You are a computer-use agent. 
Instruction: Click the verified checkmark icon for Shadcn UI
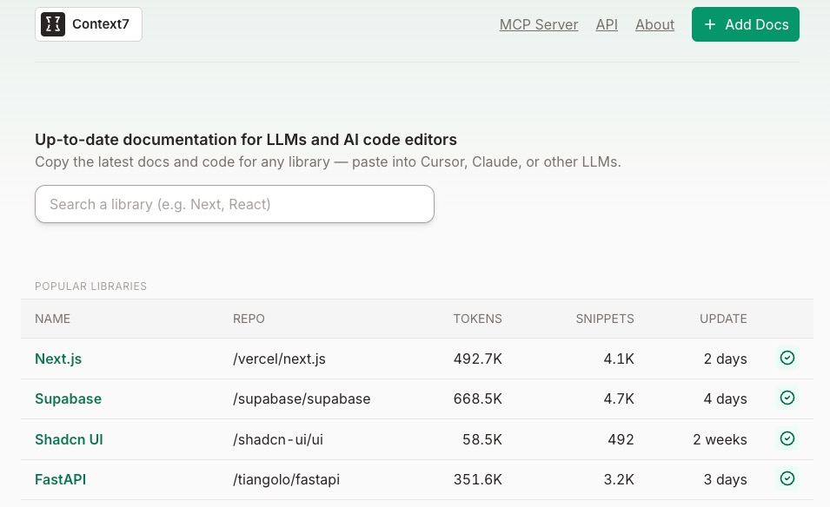click(787, 438)
